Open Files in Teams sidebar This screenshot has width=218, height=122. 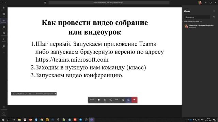4,46
